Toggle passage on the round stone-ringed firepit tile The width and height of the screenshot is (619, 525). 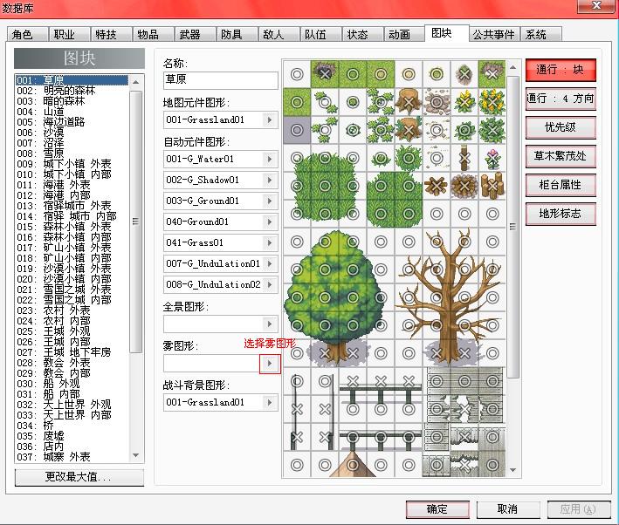pyautogui.click(x=464, y=186)
